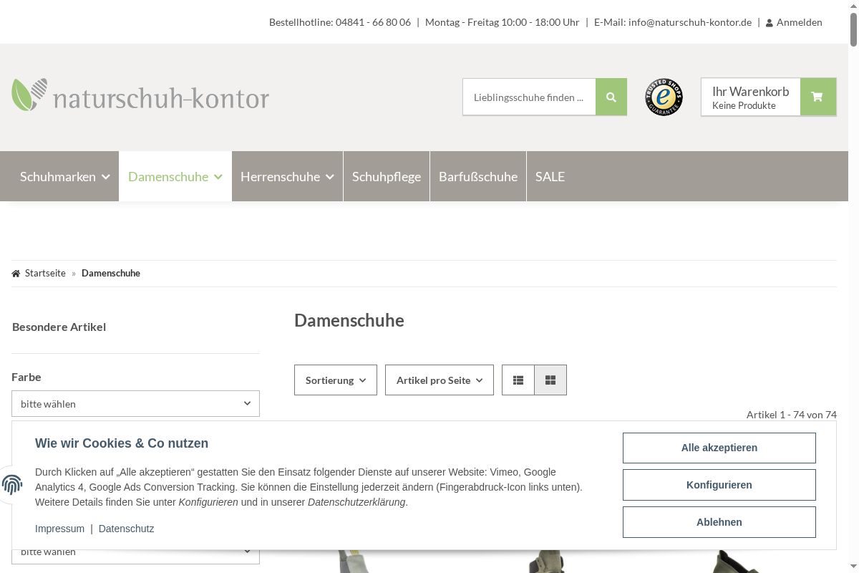The width and height of the screenshot is (859, 573).
Task: Go to the SALE section
Action: pyautogui.click(x=550, y=177)
